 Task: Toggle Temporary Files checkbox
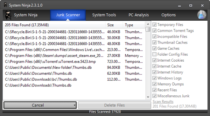(x=154, y=24)
